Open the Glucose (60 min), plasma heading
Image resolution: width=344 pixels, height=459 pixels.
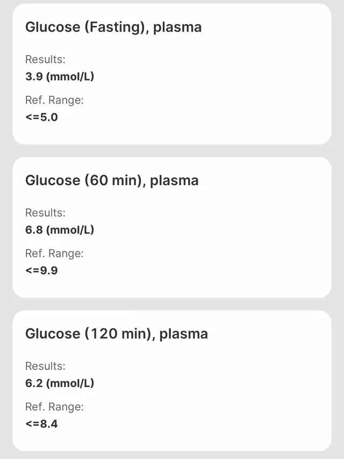coord(112,180)
